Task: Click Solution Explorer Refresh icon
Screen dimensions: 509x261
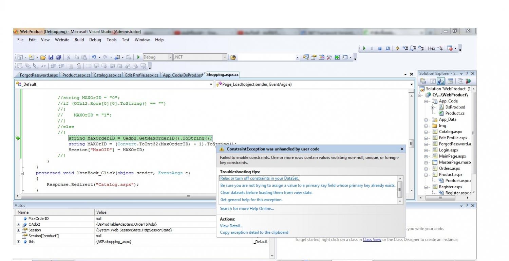Action: pos(433,81)
